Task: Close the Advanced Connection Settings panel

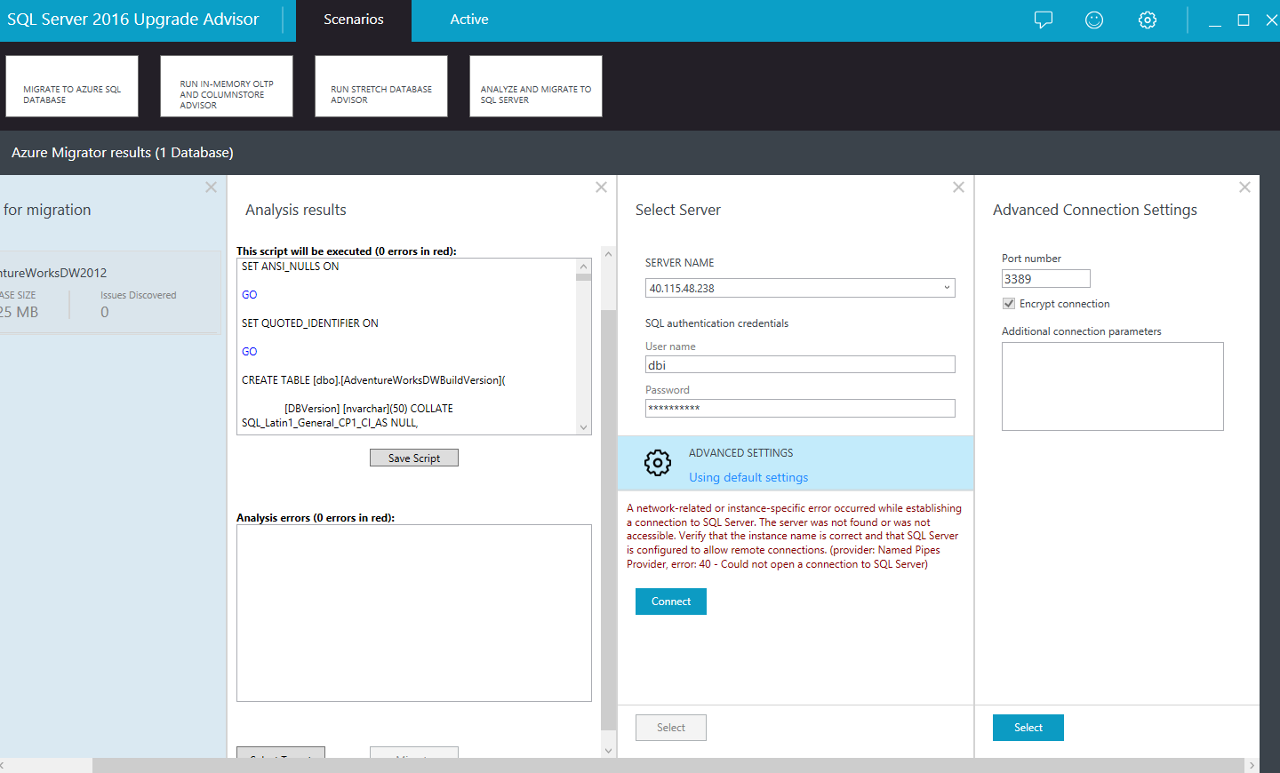Action: (x=1244, y=187)
